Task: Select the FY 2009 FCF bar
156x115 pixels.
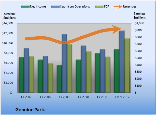Action: 70,68
